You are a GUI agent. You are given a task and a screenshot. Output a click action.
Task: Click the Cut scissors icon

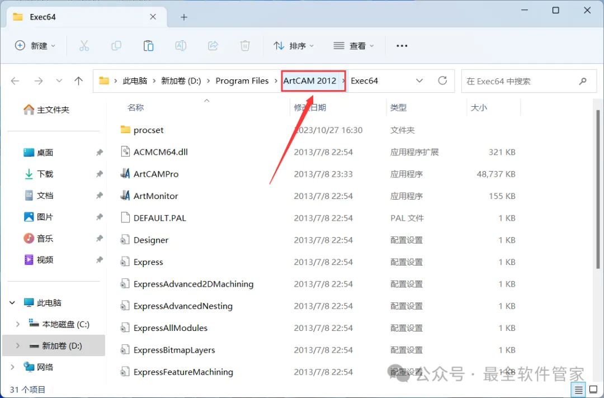click(84, 46)
